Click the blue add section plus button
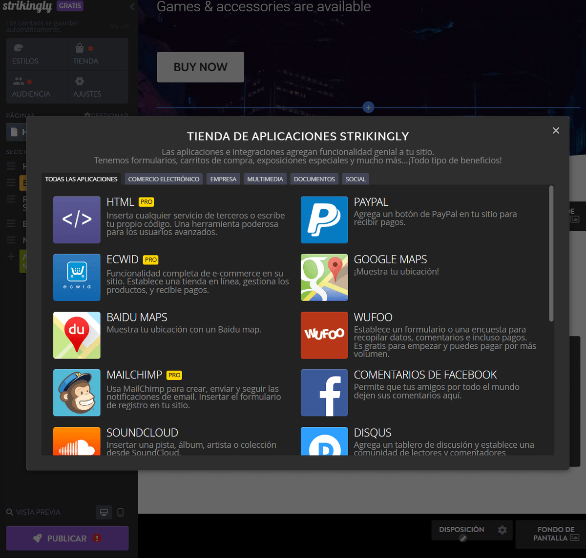This screenshot has width=586, height=558. point(368,107)
